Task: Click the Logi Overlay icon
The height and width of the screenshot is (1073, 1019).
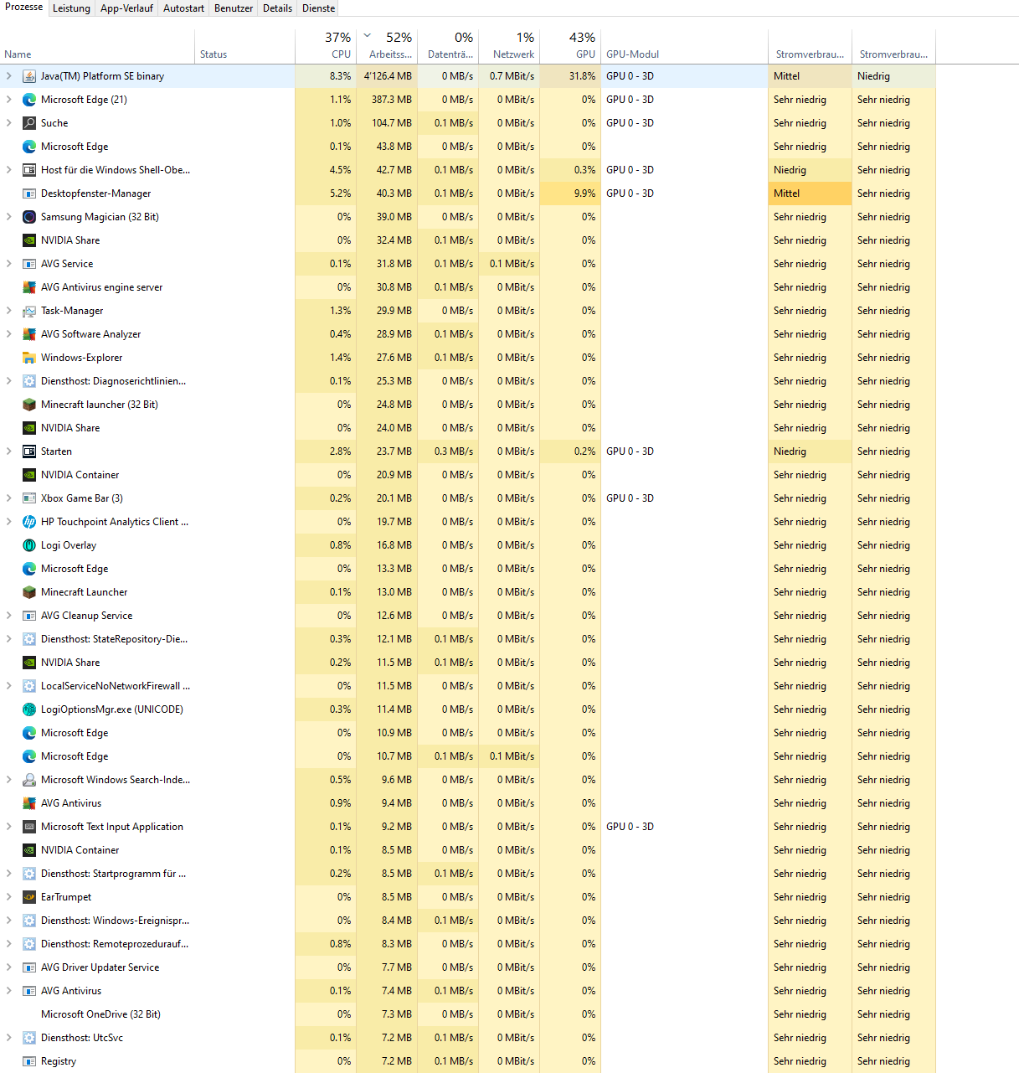Action: 29,545
